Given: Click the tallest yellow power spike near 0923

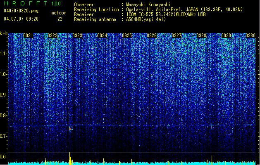Looking at the screenshot, I should (70, 158).
